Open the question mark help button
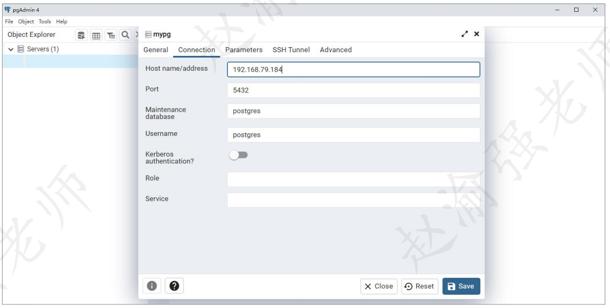 point(174,286)
